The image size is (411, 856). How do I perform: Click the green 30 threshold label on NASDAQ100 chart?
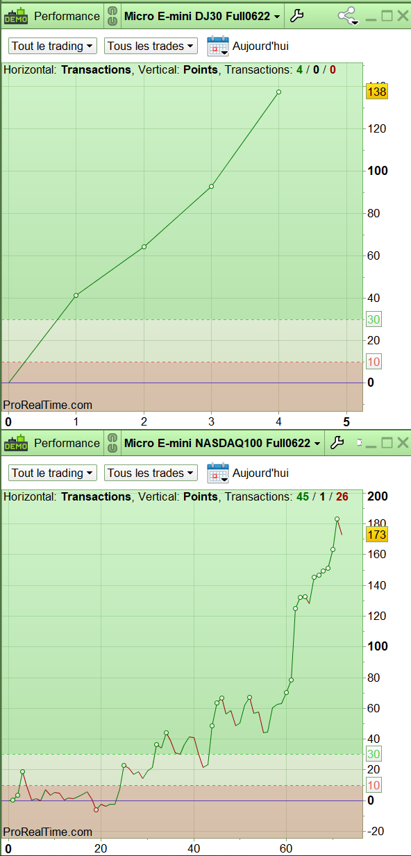(374, 754)
